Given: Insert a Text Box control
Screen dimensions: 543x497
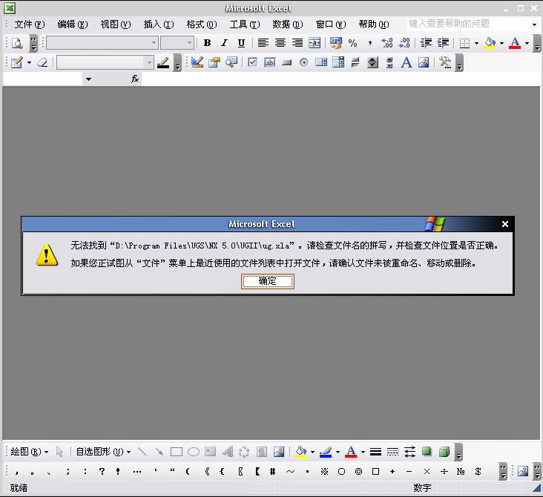Looking at the screenshot, I should point(270,63).
